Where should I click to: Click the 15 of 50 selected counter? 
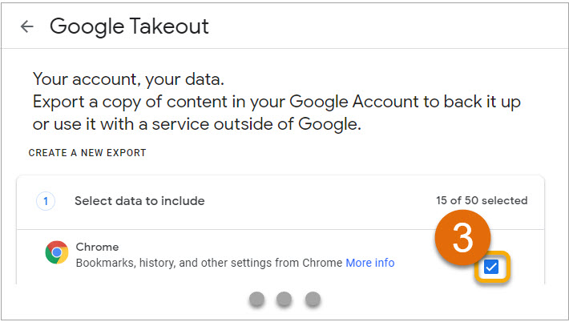pyautogui.click(x=482, y=200)
